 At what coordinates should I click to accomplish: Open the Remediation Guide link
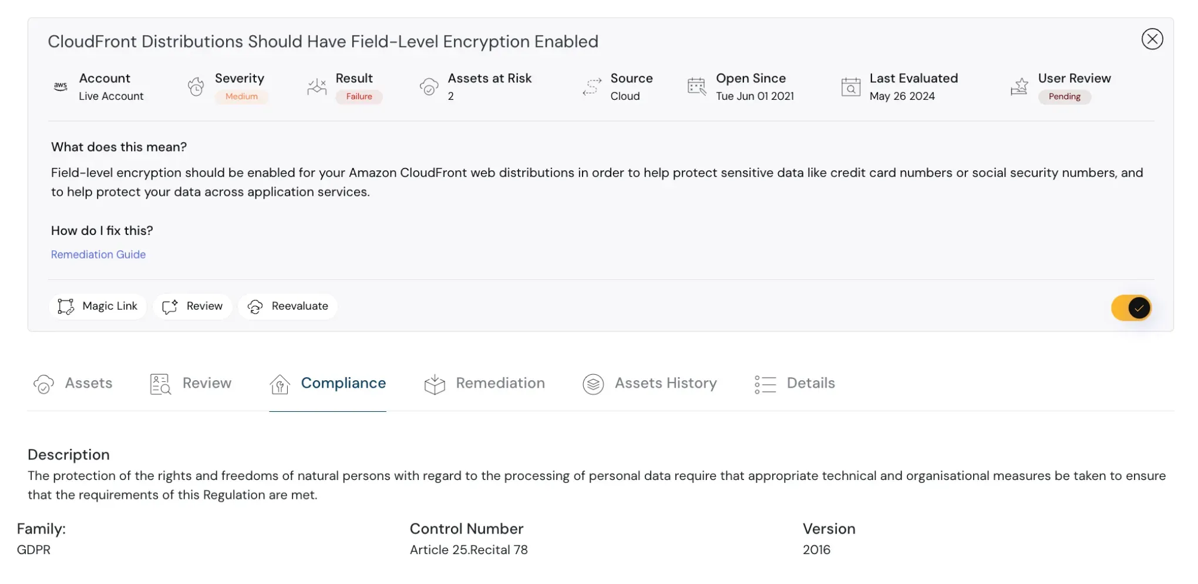pyautogui.click(x=98, y=254)
